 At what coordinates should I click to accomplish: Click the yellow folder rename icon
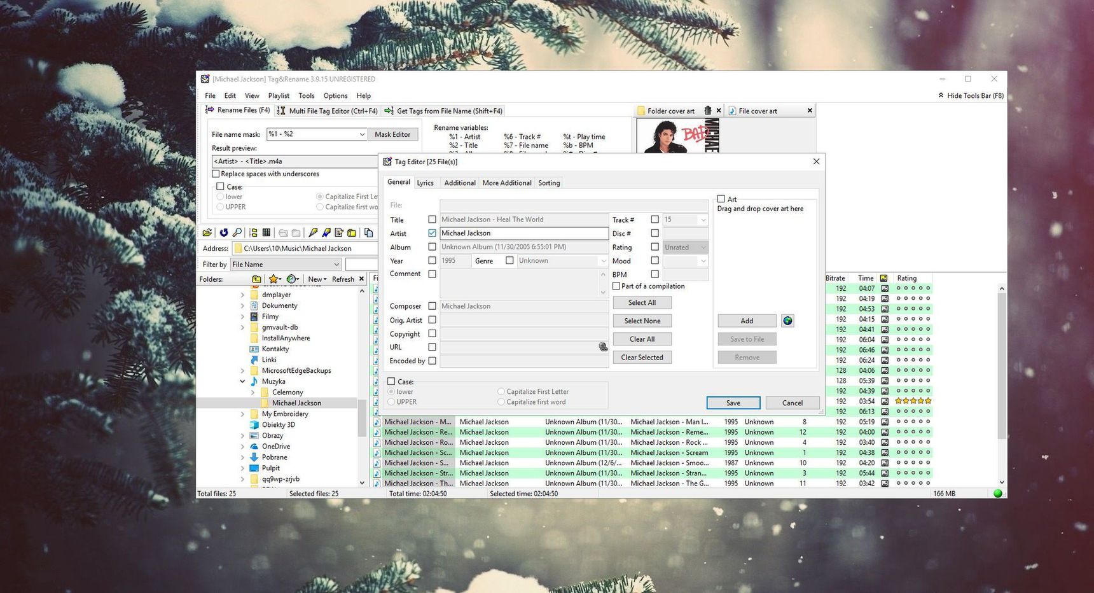click(352, 233)
